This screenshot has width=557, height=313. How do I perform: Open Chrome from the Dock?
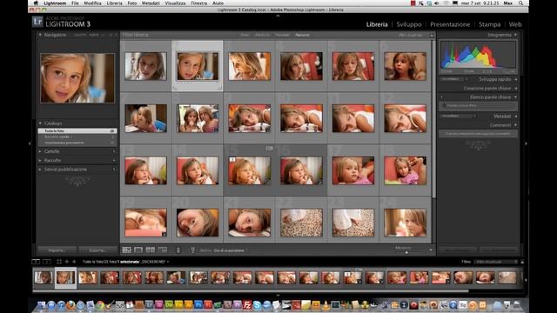[x=100, y=304]
